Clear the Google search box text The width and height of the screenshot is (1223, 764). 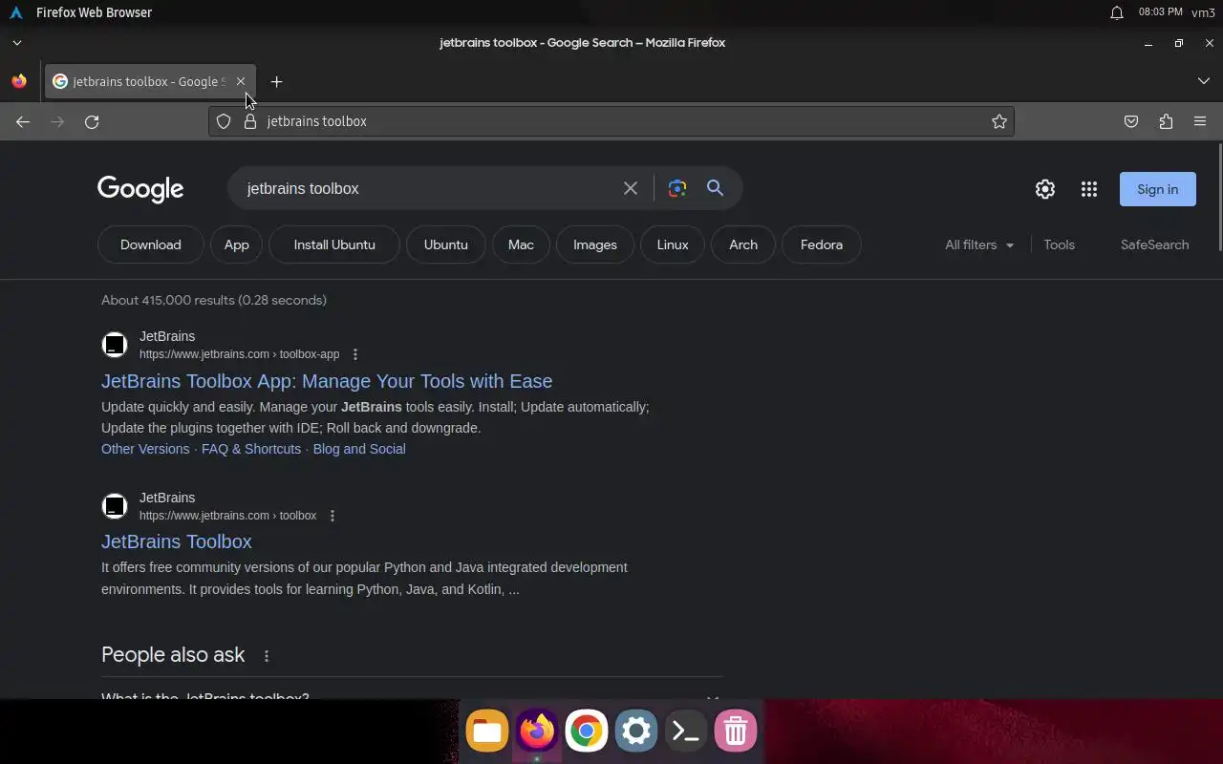point(631,188)
